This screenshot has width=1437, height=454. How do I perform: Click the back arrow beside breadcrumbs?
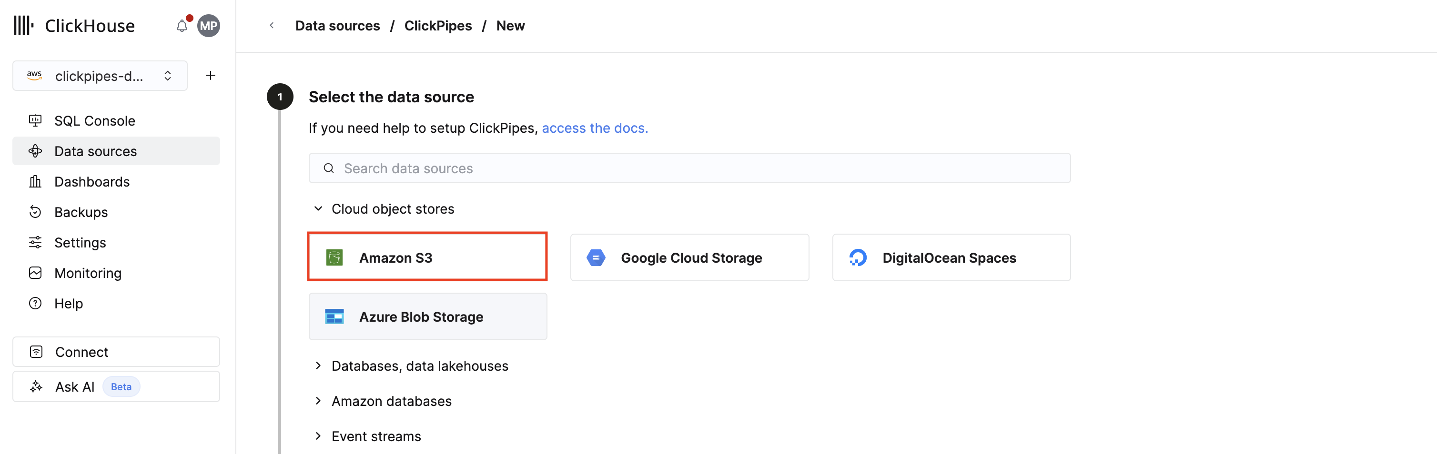[x=272, y=26]
